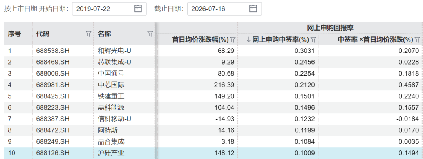Click the 名称 column header
423x159 pixels.
click(x=105, y=34)
